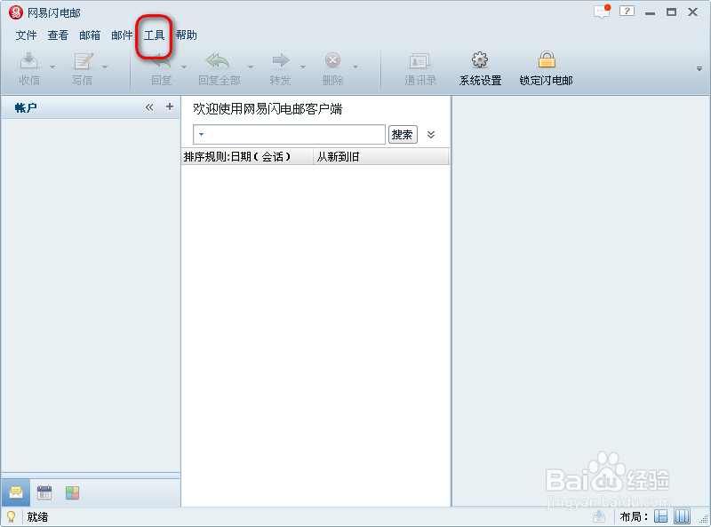Open the 帮助 menu
The width and height of the screenshot is (711, 527).
[186, 35]
